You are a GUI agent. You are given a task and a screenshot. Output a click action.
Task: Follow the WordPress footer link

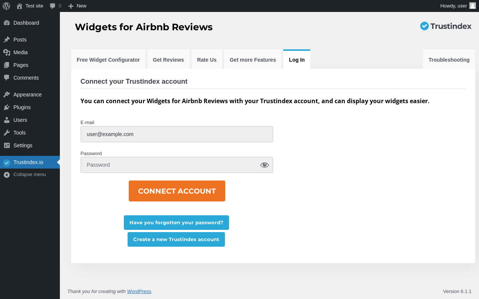click(139, 291)
